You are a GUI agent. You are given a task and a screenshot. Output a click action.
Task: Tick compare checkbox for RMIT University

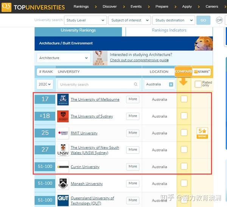184,133
